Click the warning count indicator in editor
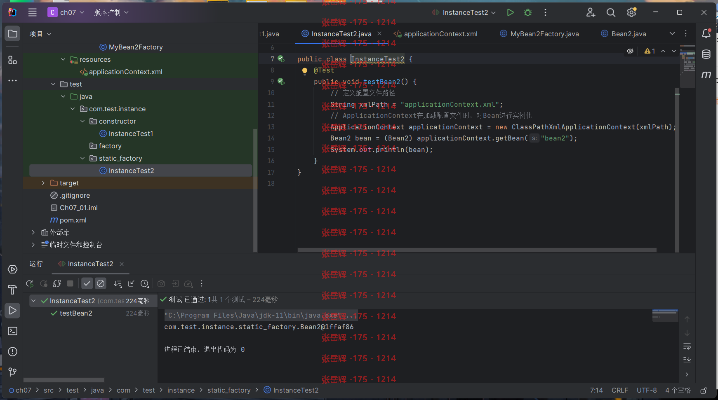Viewport: 718px width, 400px height. (x=650, y=51)
